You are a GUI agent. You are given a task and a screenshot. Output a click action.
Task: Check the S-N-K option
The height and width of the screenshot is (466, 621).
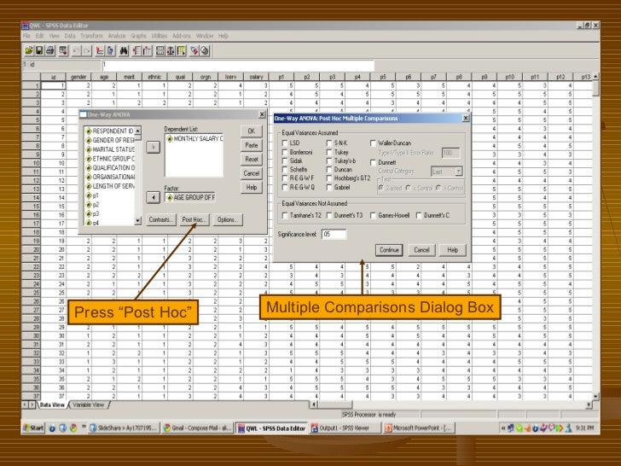click(329, 143)
